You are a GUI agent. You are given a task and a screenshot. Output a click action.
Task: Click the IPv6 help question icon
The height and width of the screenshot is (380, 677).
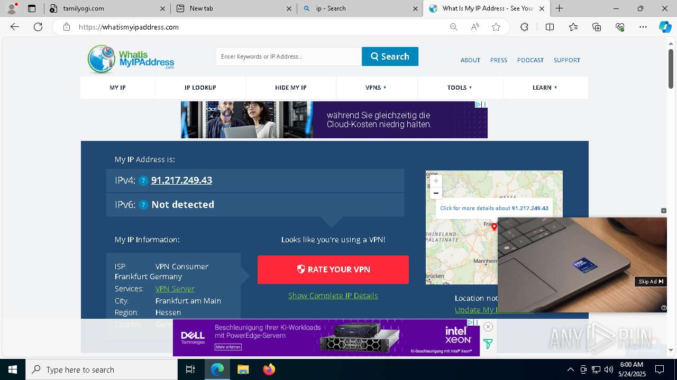tap(143, 205)
